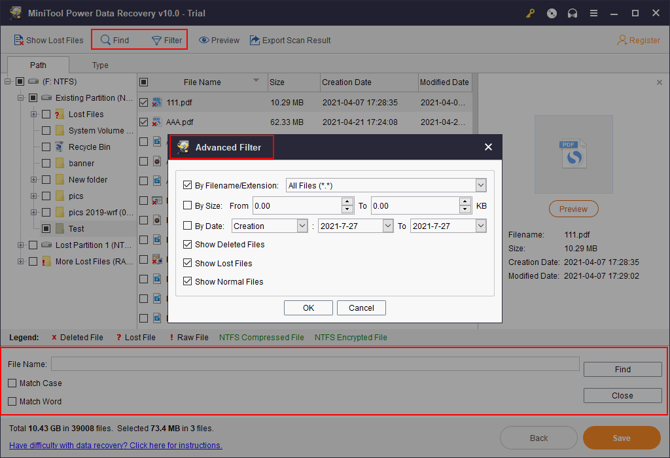The width and height of the screenshot is (670, 458).
Task: Click the Register link
Action: click(x=639, y=40)
